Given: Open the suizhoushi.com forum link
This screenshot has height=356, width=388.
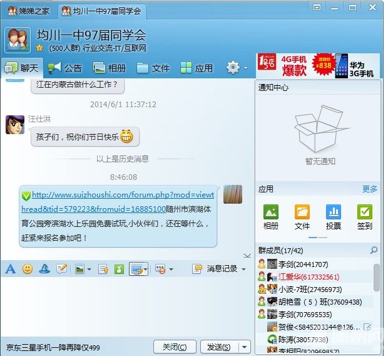Looking at the screenshot, I should tap(118, 202).
